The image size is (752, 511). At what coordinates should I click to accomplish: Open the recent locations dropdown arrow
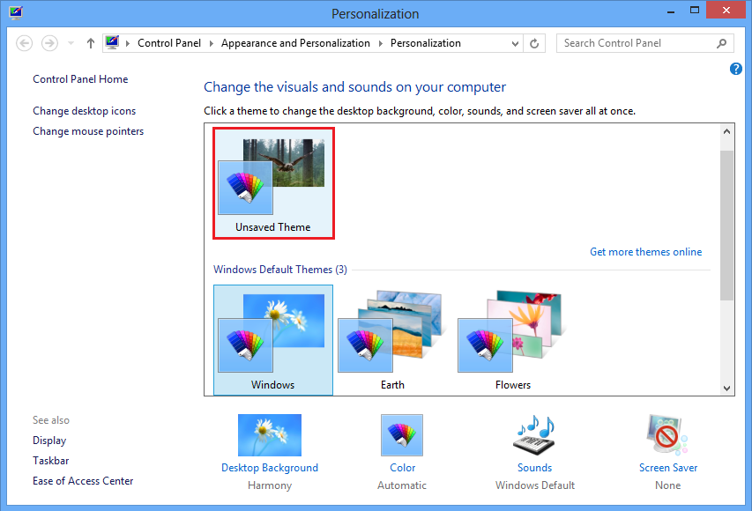click(71, 43)
